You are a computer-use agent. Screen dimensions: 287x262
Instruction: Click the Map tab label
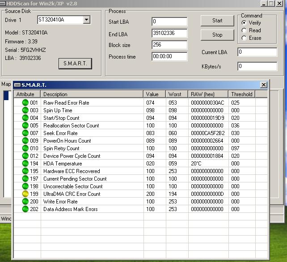pos(6,84)
